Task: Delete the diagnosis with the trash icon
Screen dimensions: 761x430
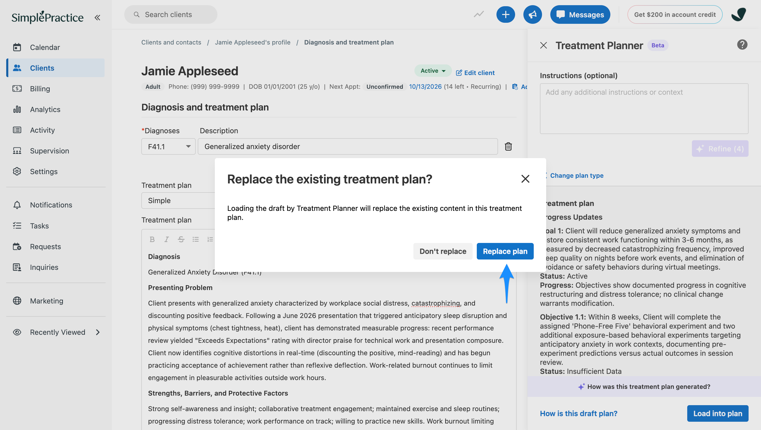Action: click(508, 146)
